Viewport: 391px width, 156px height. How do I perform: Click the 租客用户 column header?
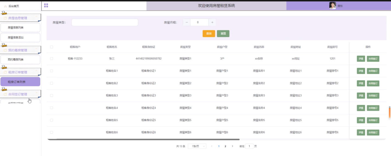pyautogui.click(x=75, y=47)
